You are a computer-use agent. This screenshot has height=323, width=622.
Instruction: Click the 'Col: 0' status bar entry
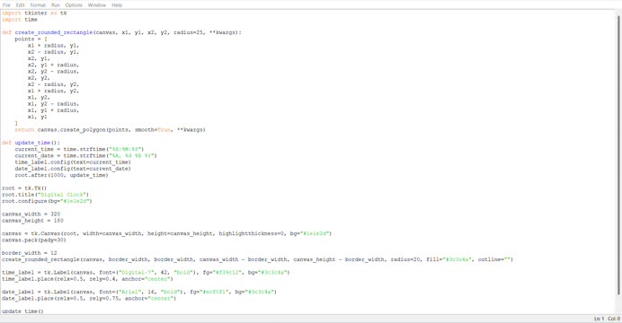click(x=614, y=319)
